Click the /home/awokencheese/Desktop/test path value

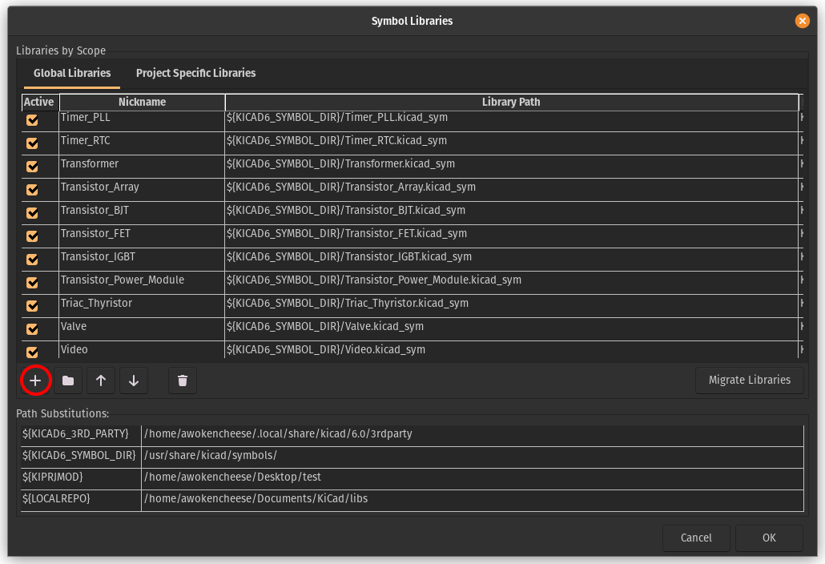(x=473, y=479)
